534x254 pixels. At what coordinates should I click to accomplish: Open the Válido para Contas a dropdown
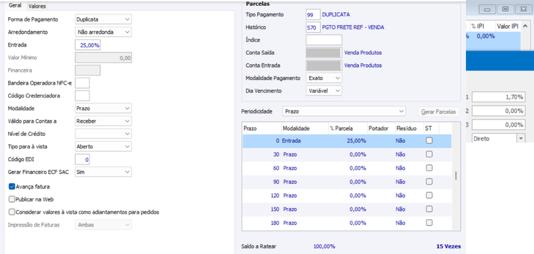point(103,121)
